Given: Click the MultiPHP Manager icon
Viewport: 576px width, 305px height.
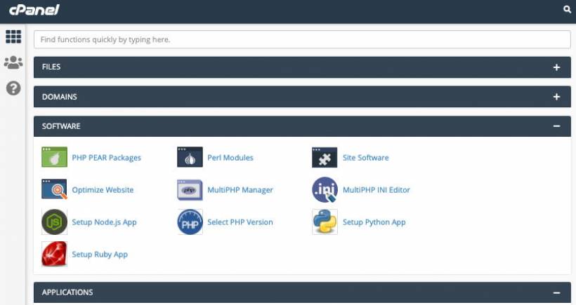Looking at the screenshot, I should point(190,190).
